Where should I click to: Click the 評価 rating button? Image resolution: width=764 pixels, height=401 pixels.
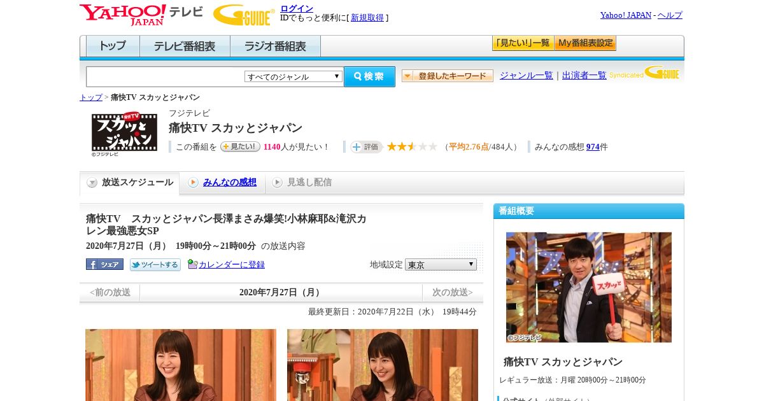click(366, 147)
